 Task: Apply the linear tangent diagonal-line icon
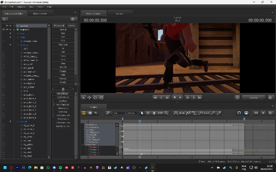[213, 113]
